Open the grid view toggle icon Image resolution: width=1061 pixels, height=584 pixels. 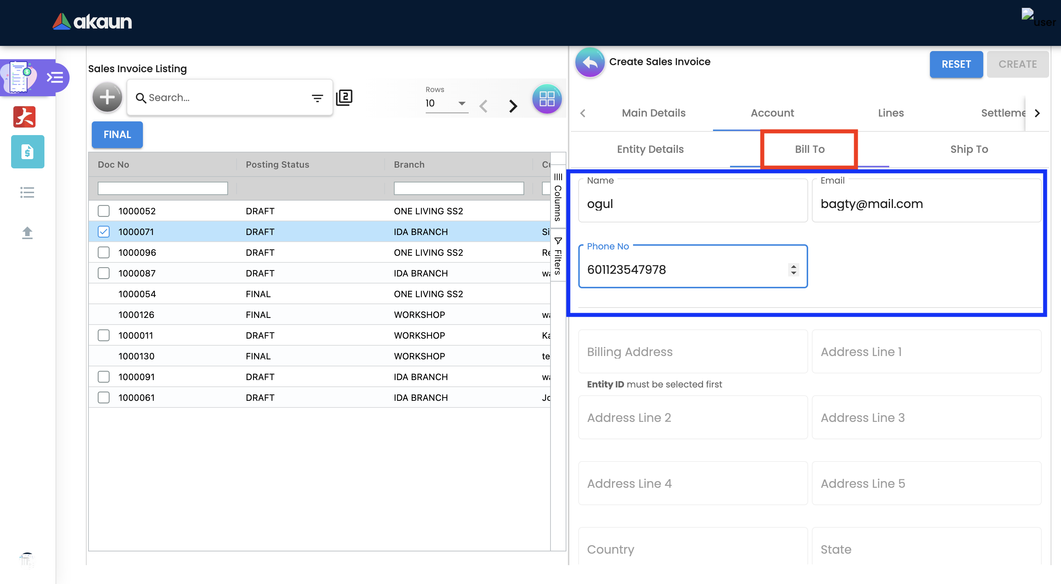[x=546, y=99]
